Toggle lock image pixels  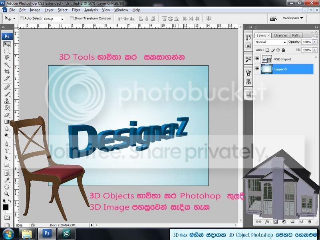[273, 50]
